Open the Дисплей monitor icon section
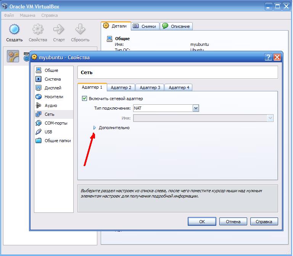This screenshot has height=256, width=293. [39, 88]
